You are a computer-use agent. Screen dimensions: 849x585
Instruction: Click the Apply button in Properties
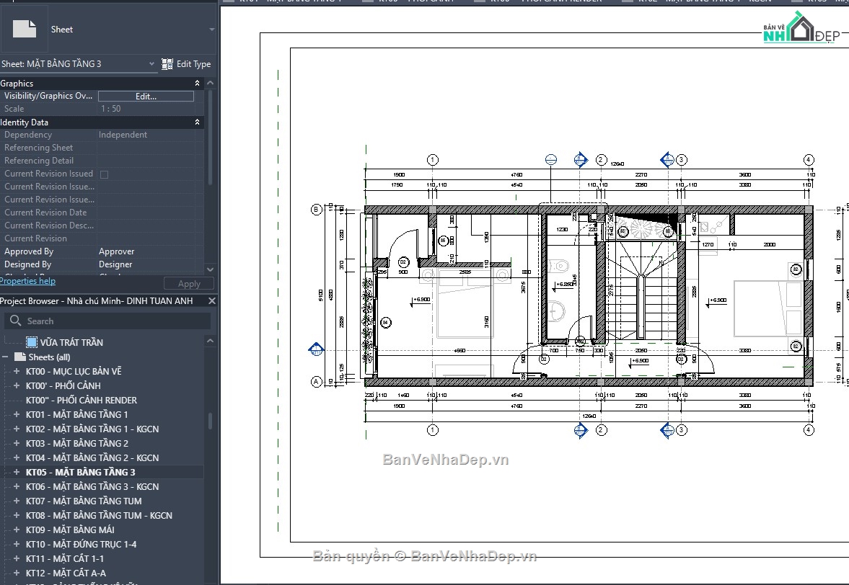(189, 284)
